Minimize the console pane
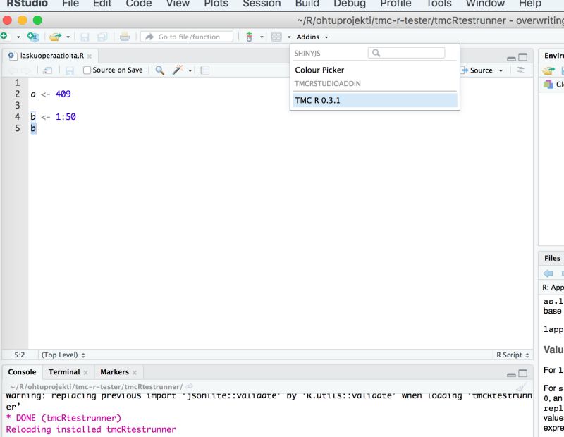564x437 pixels. point(511,374)
